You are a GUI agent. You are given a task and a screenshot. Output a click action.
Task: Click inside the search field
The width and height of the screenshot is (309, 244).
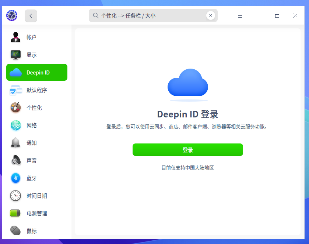click(x=147, y=15)
